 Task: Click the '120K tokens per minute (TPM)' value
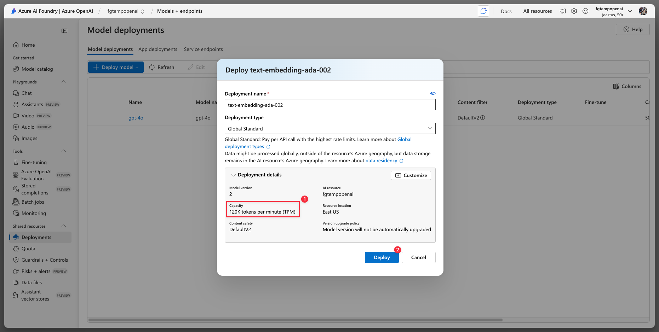[x=262, y=212]
